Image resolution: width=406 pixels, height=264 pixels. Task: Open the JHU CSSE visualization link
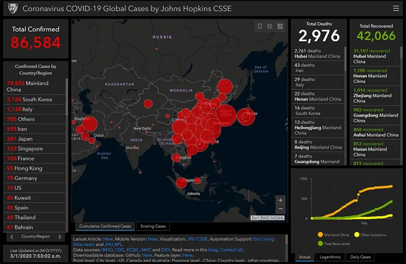pos(198,239)
